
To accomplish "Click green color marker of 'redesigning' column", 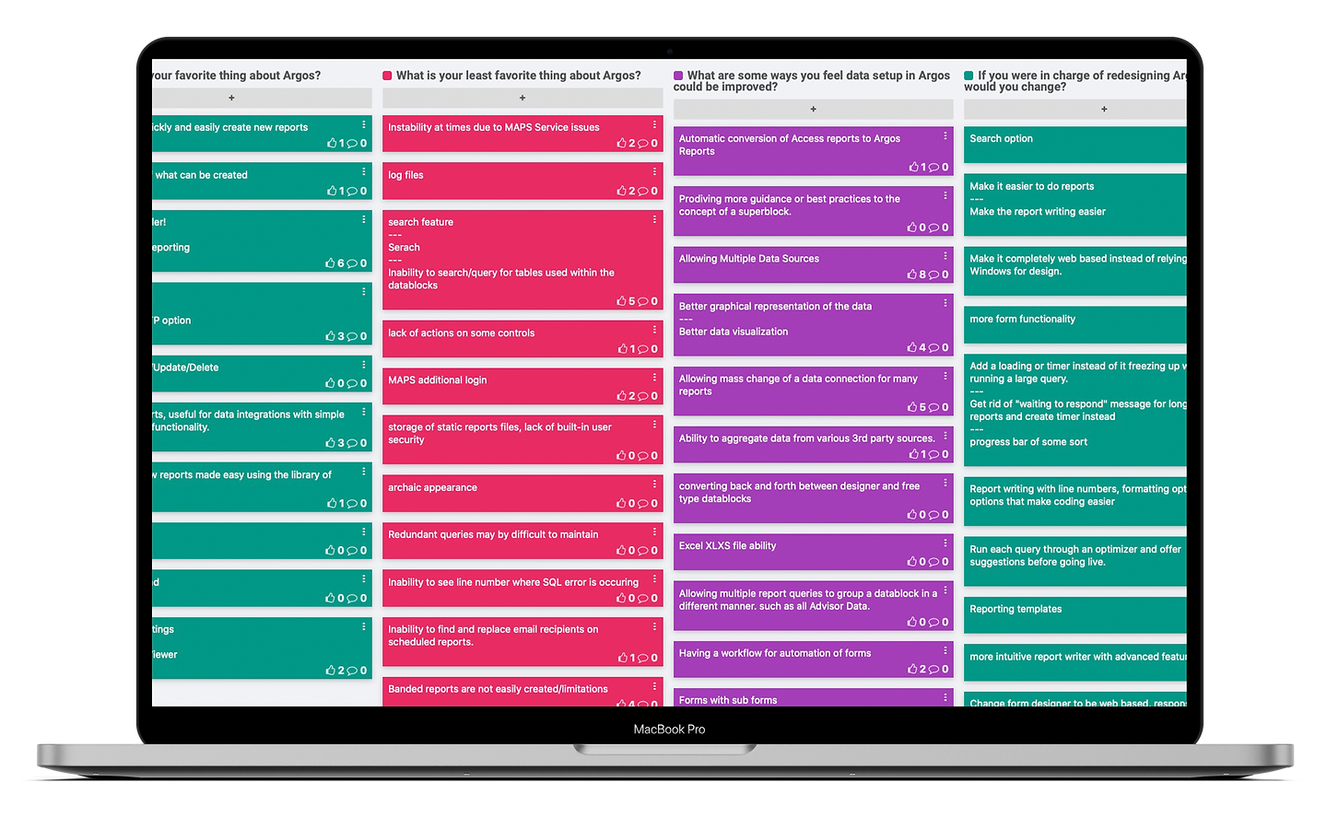I will [x=969, y=76].
